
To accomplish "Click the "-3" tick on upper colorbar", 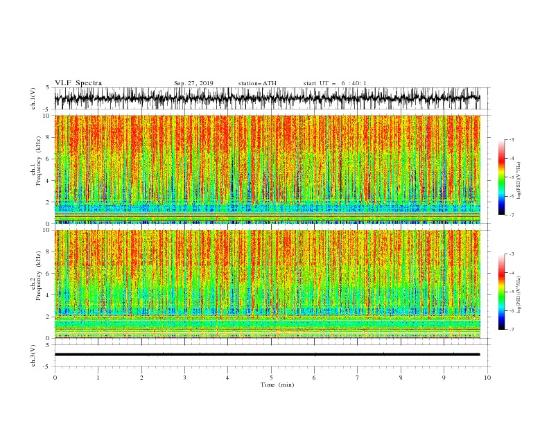I will pyautogui.click(x=511, y=139).
